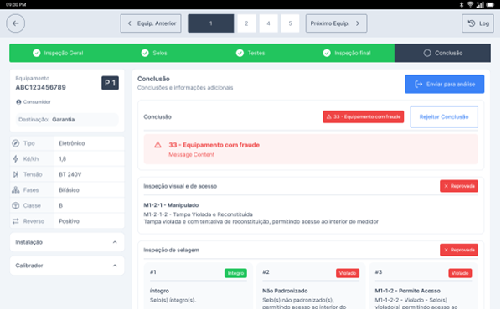The image size is (501, 310).
Task: Open the Log history
Action: (478, 23)
